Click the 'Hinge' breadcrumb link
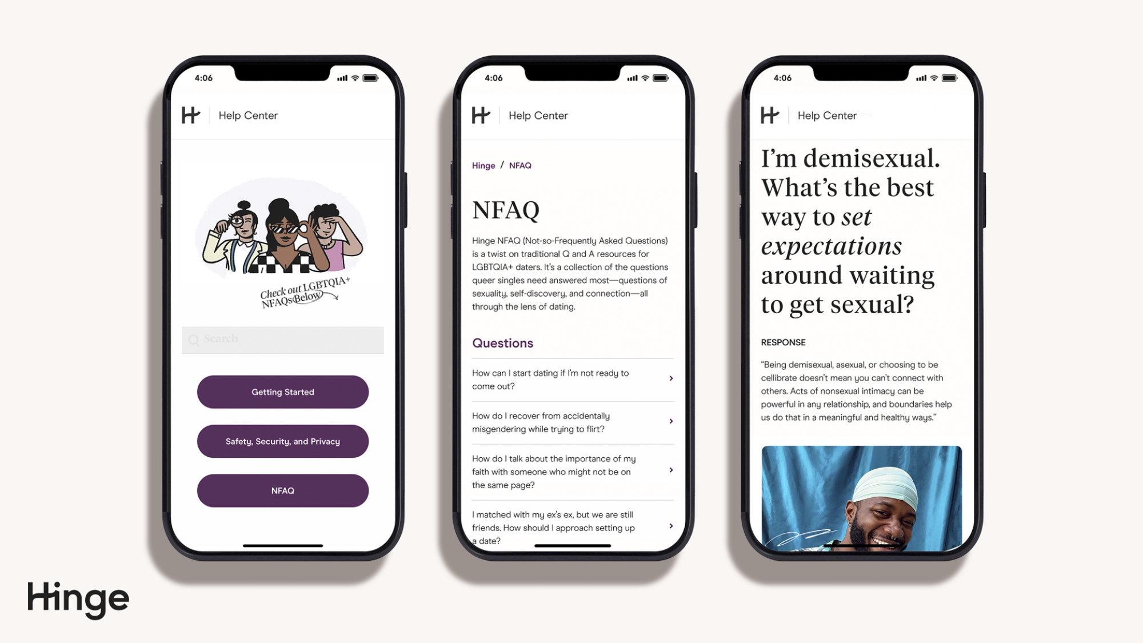The width and height of the screenshot is (1143, 643). 483,165
